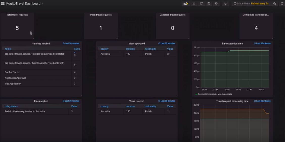Sort Visas approved by nationality column
Screen dimensions: 285x142
coord(150,49)
